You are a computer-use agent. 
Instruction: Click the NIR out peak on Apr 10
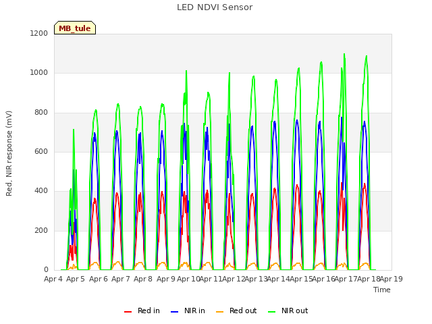click(x=186, y=71)
